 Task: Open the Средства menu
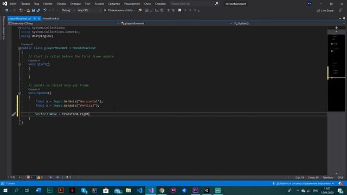coord(114,4)
